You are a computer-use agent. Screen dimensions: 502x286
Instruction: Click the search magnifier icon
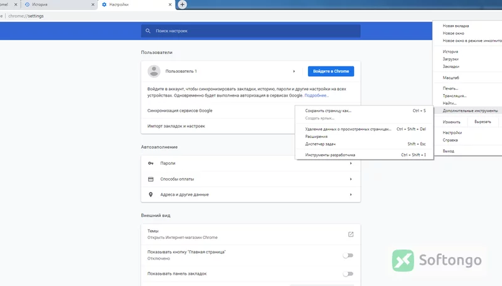coord(148,31)
